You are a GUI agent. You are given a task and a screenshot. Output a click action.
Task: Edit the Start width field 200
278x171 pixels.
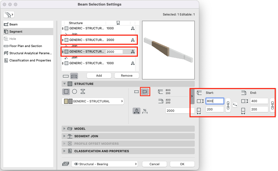[215, 109]
